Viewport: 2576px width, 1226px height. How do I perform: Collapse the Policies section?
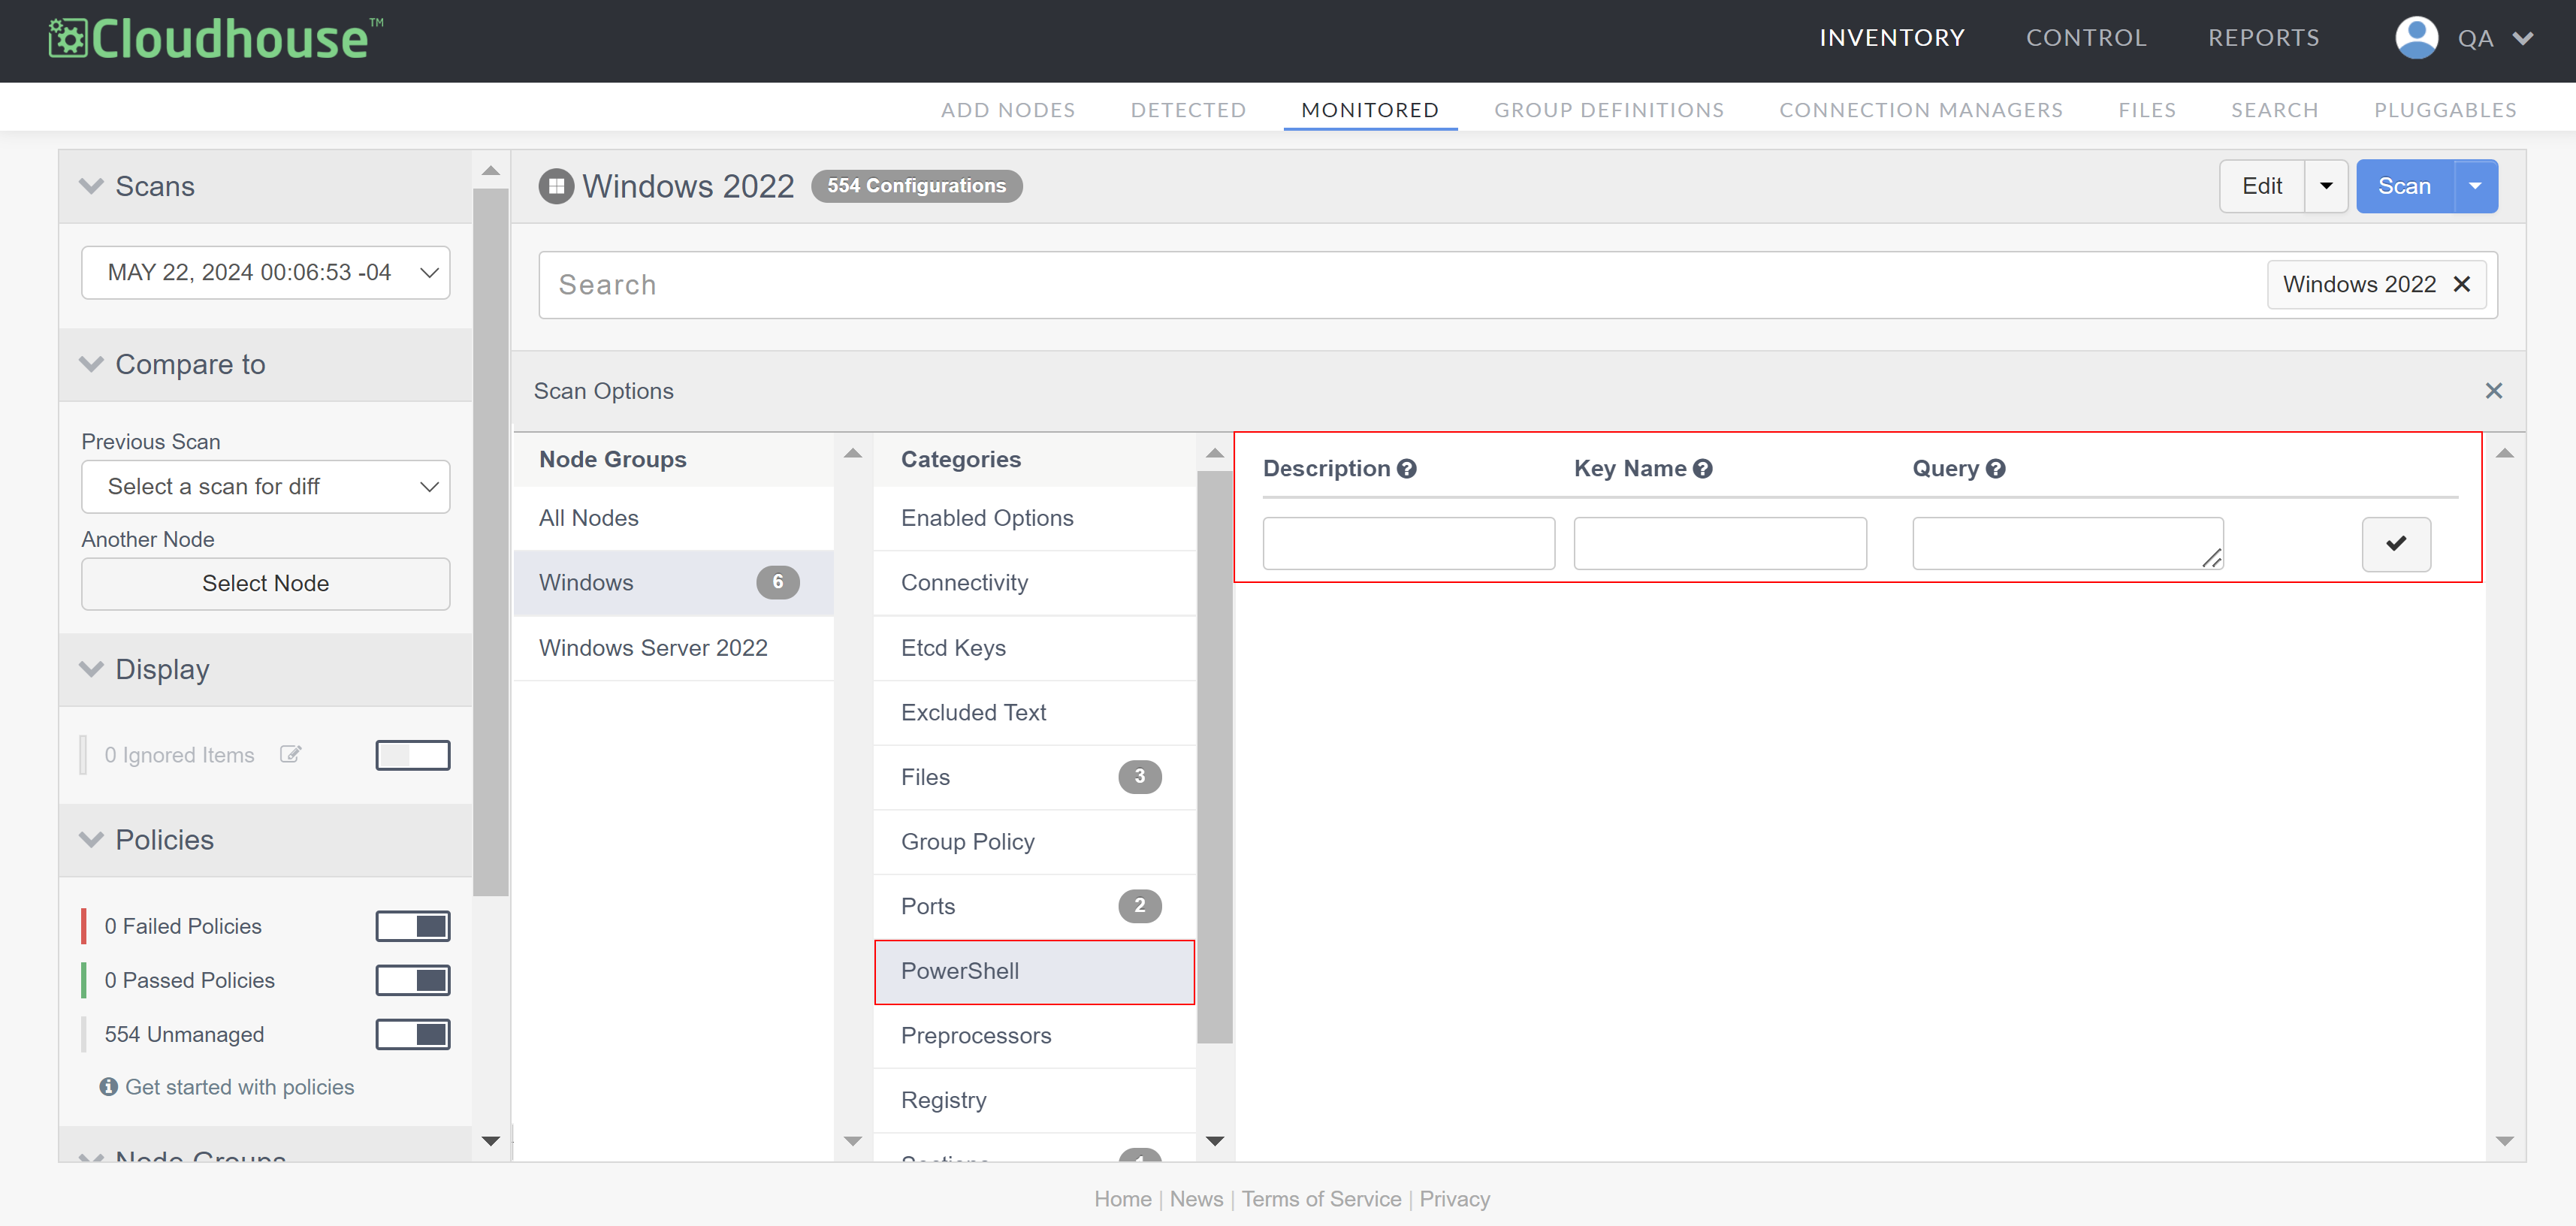[x=91, y=839]
